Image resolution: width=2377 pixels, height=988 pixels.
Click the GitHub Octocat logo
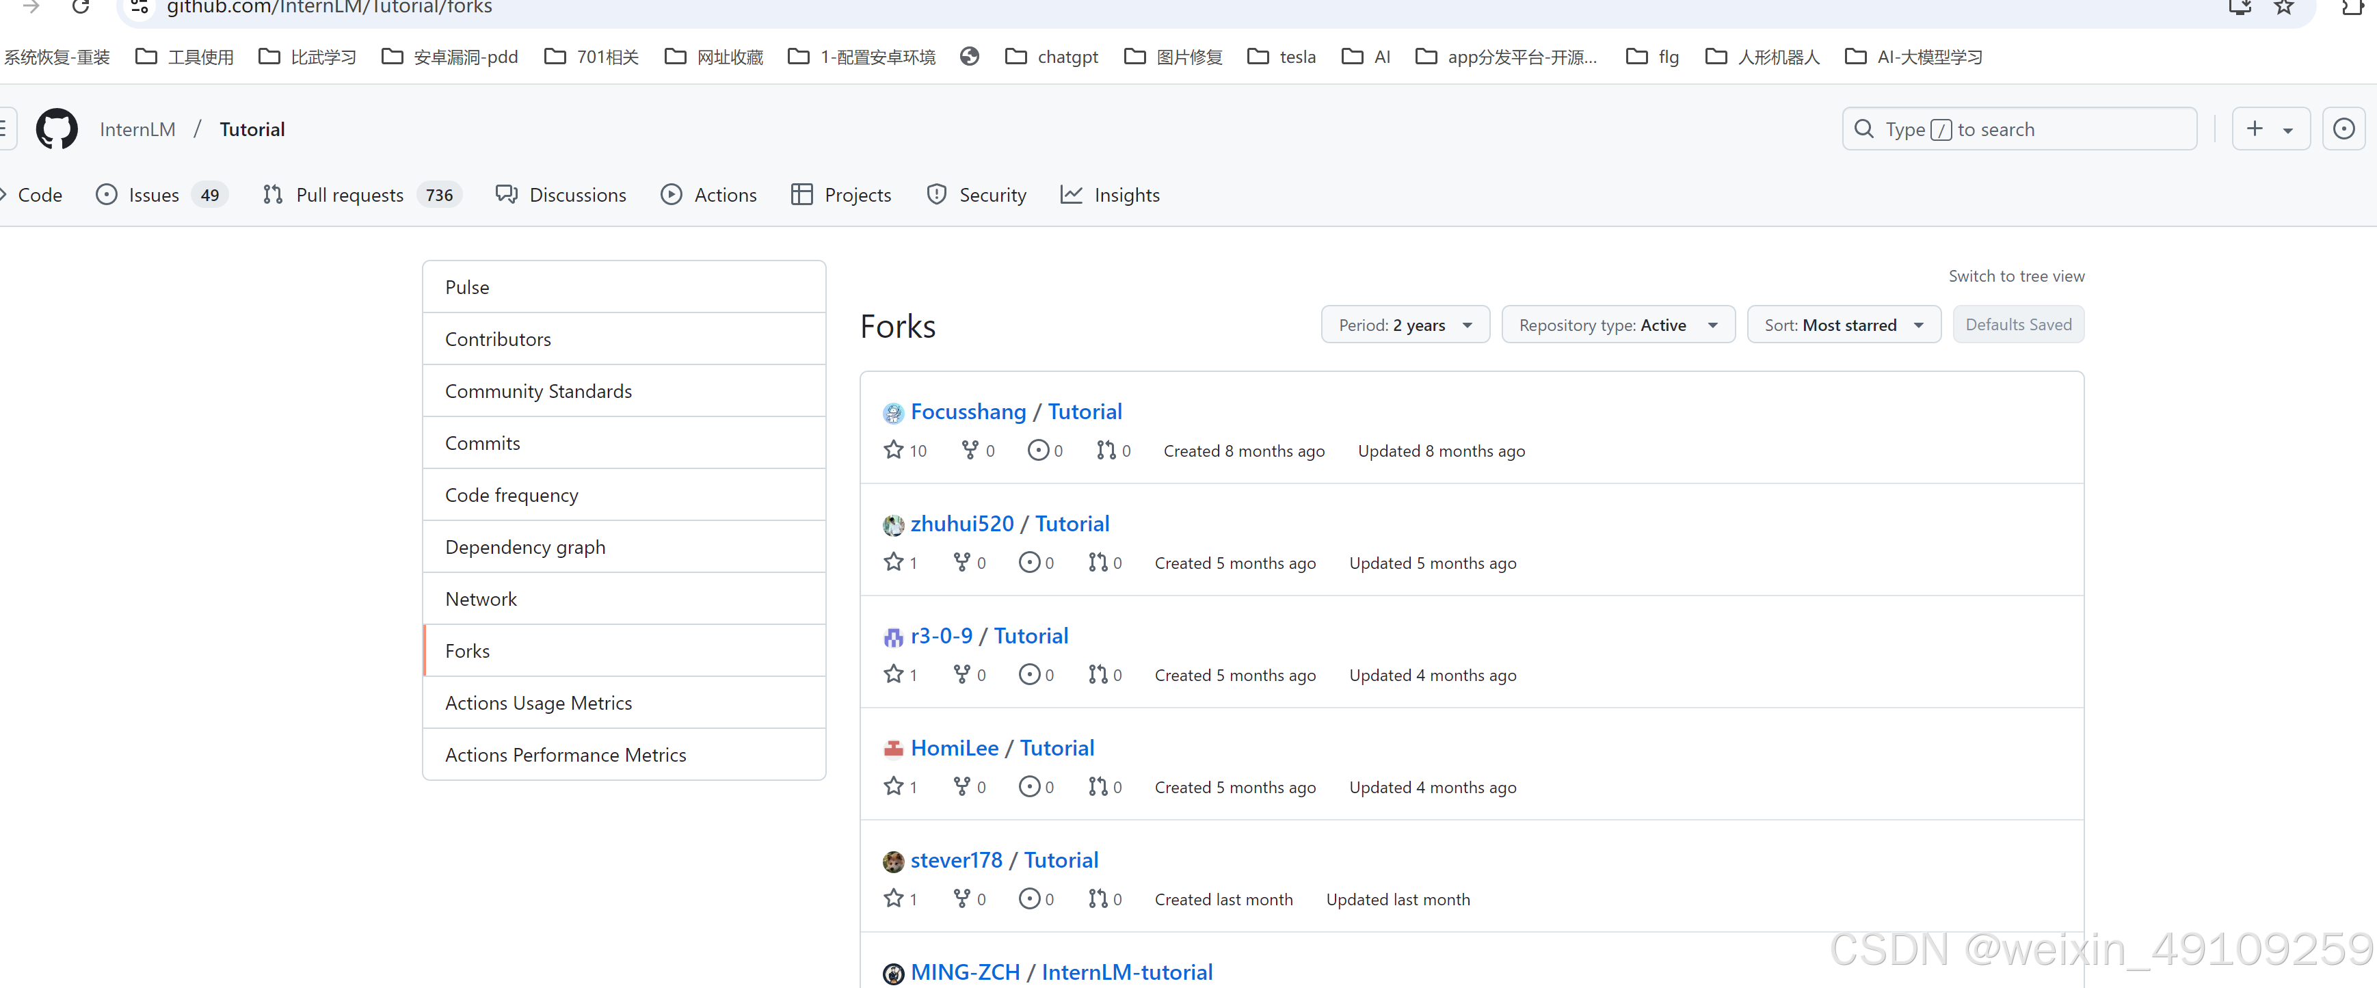(56, 129)
